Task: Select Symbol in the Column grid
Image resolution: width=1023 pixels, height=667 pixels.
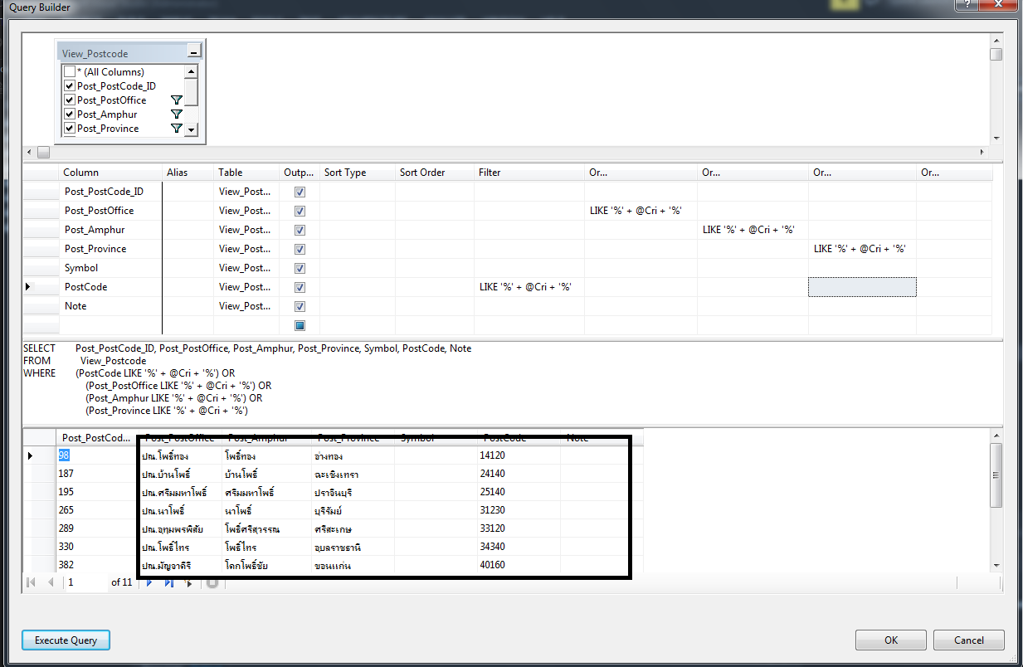Action: tap(111, 268)
